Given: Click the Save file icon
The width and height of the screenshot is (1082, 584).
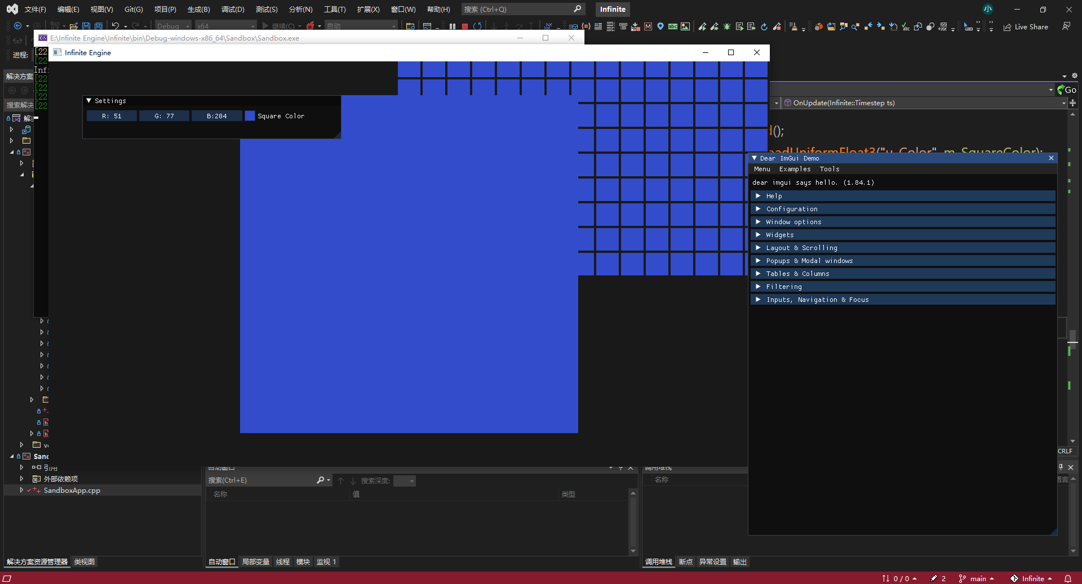Looking at the screenshot, I should 86,26.
